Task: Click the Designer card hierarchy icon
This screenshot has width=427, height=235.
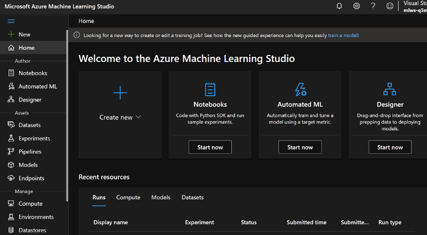Action: (x=390, y=89)
